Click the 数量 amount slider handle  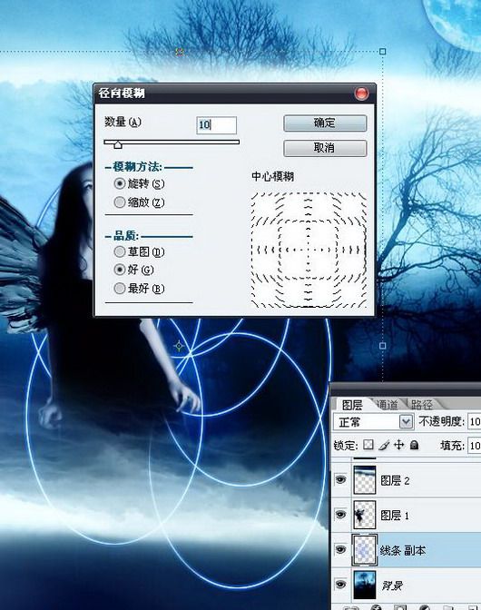pyautogui.click(x=118, y=144)
